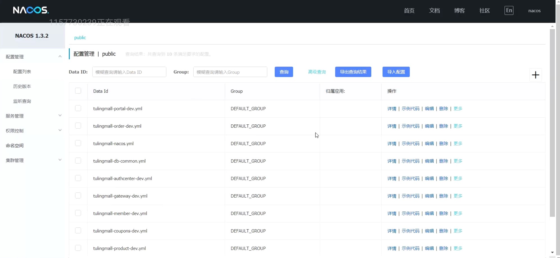Tick the select-all checkbox in the header
Image resolution: width=560 pixels, height=258 pixels.
click(x=78, y=91)
